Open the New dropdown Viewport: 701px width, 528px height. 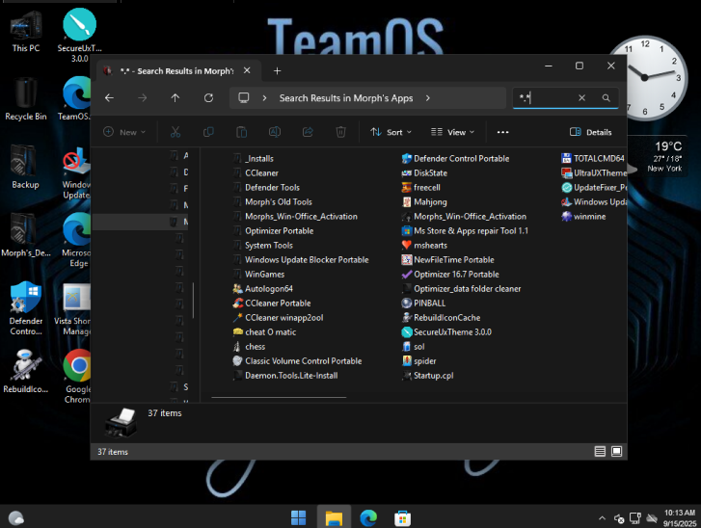coord(124,132)
